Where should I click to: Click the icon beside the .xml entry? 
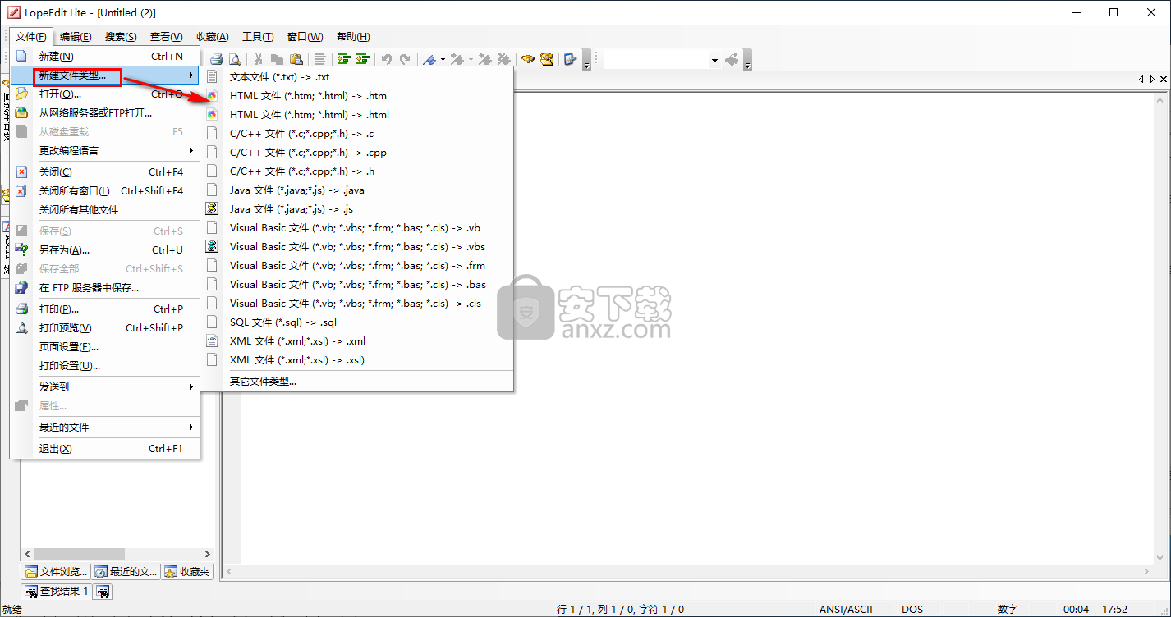point(212,340)
